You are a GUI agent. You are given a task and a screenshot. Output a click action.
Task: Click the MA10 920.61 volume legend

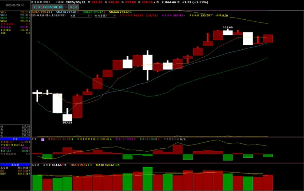pos(108,165)
